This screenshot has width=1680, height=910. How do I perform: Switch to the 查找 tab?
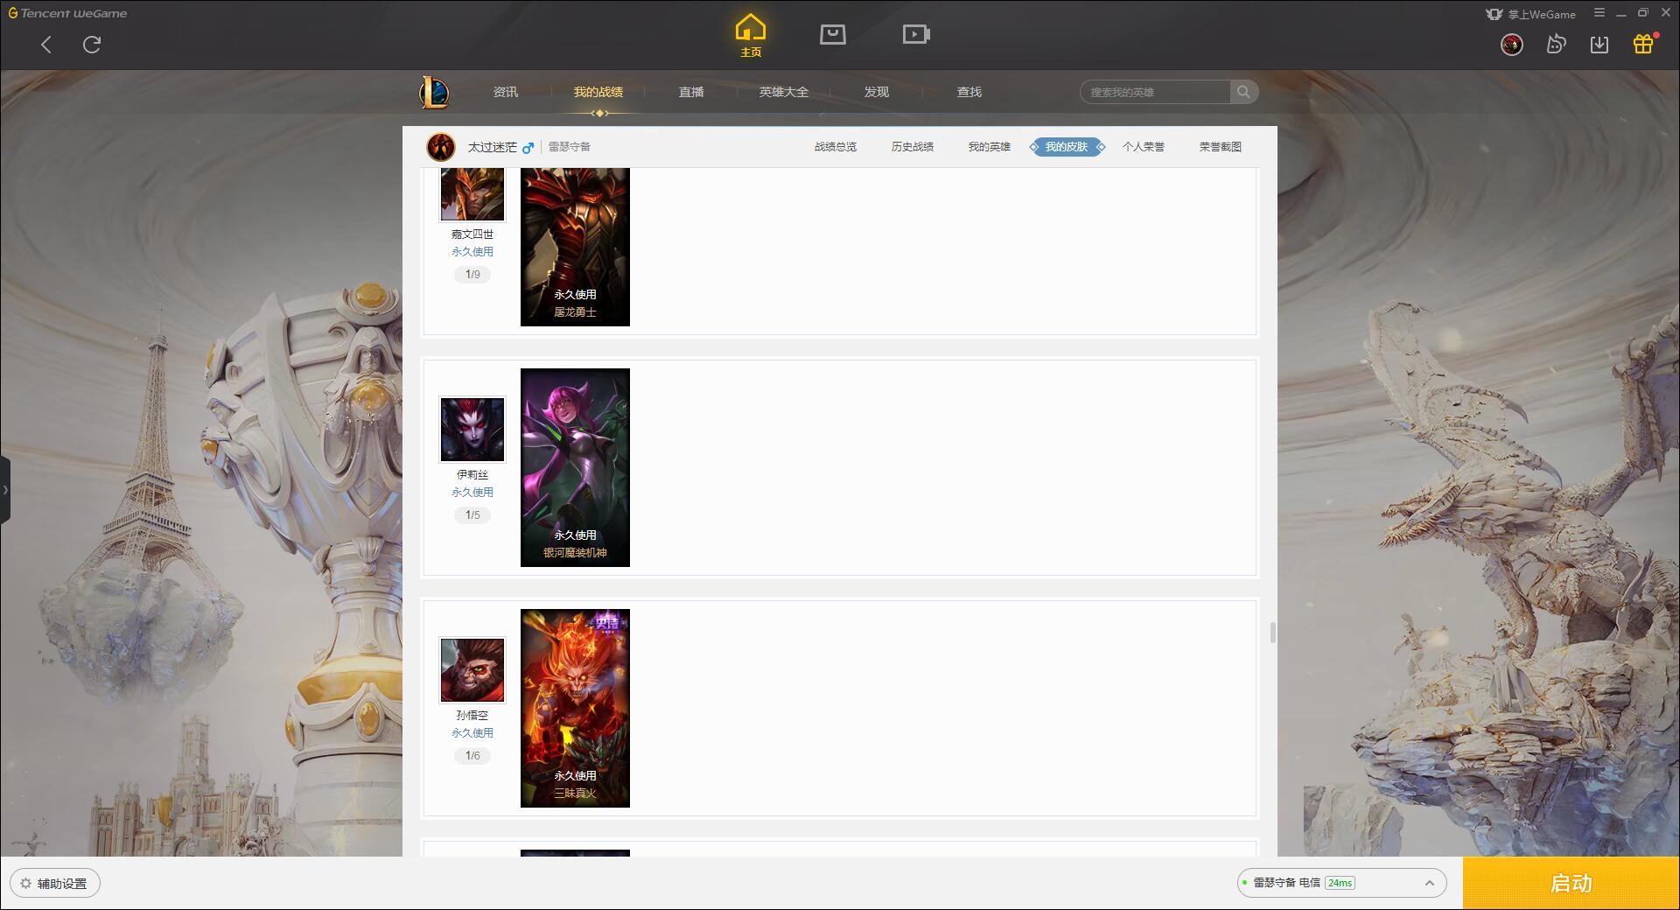tap(969, 92)
